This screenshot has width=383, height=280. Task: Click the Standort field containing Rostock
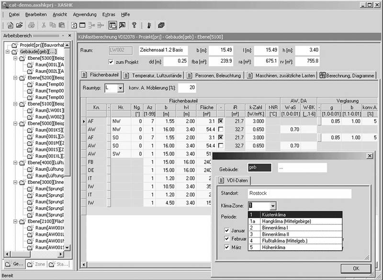point(299,193)
